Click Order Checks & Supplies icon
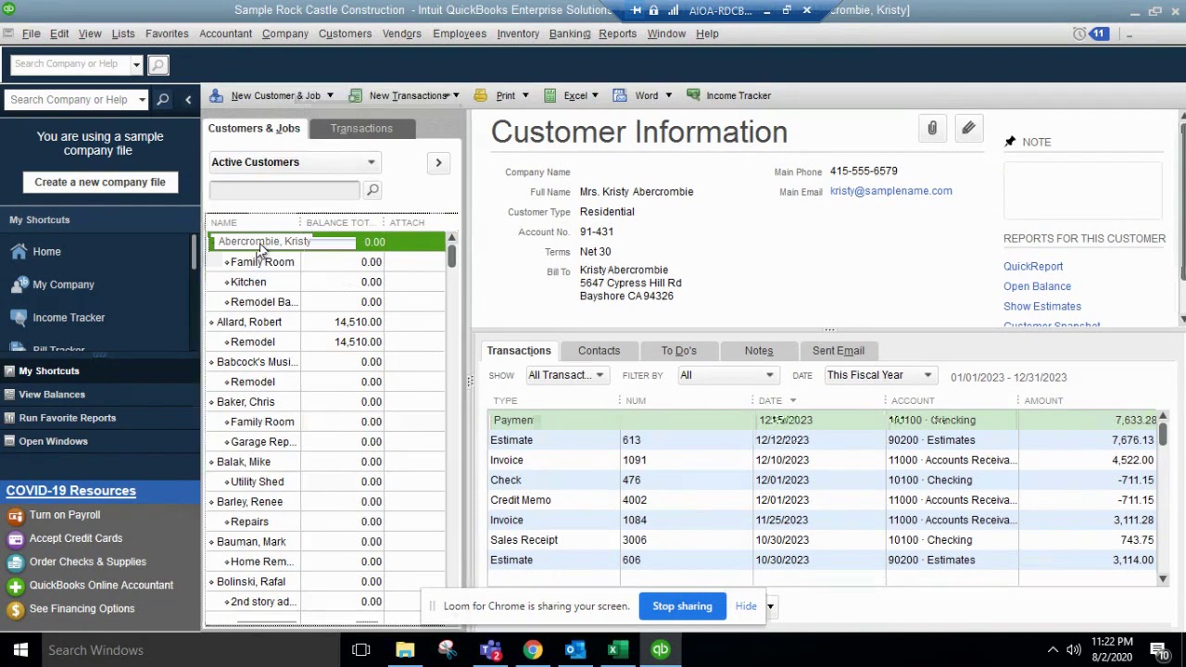The height and width of the screenshot is (667, 1186). click(15, 562)
